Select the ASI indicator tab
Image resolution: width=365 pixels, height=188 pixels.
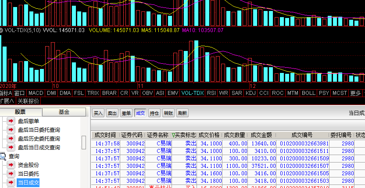(160, 93)
